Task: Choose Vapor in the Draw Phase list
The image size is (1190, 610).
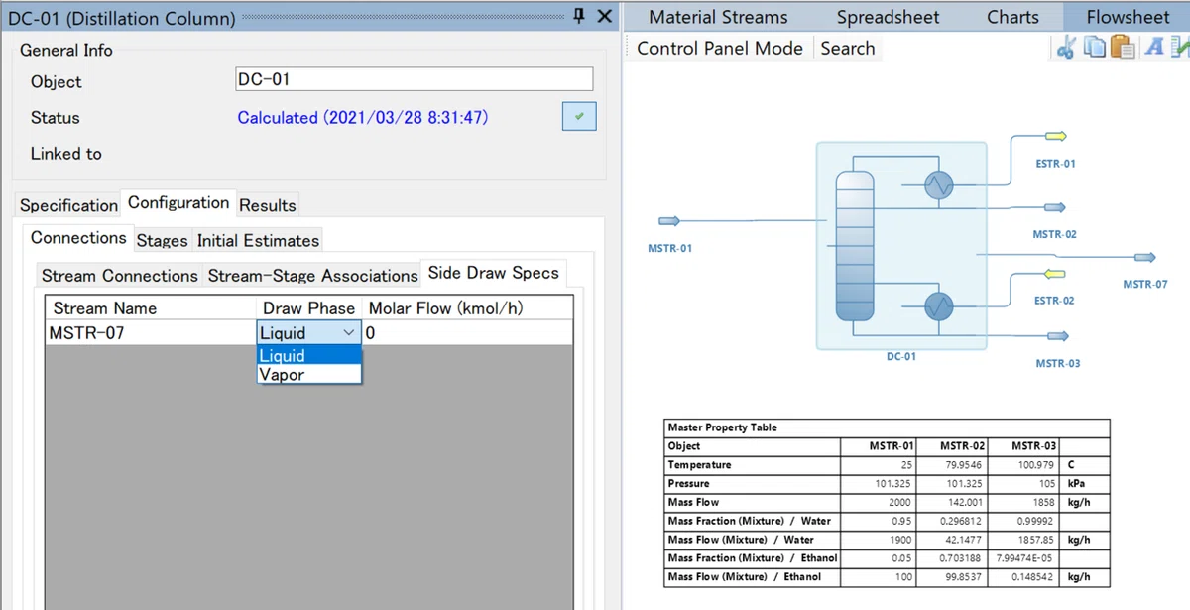Action: tap(309, 375)
